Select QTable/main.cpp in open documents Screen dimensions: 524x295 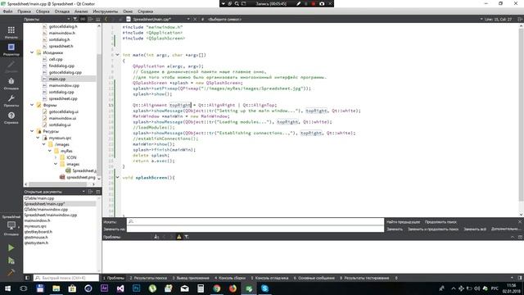(x=39, y=198)
